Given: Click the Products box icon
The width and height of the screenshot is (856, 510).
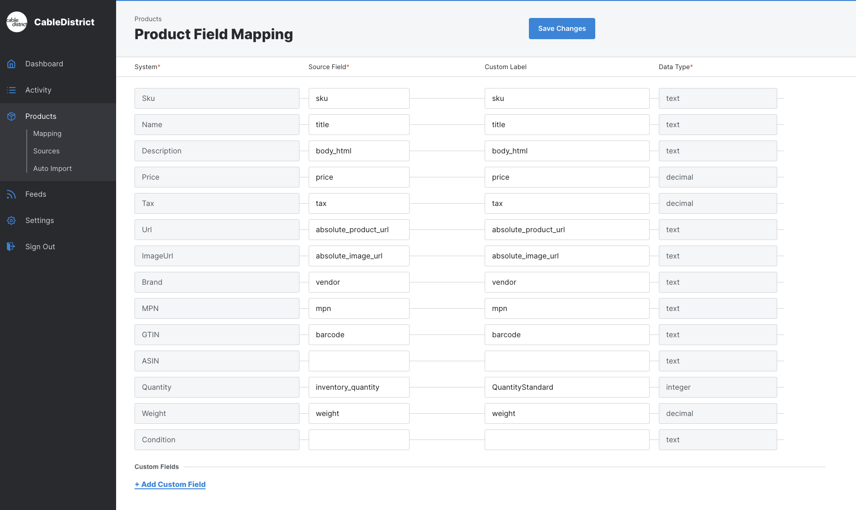Looking at the screenshot, I should coord(12,117).
